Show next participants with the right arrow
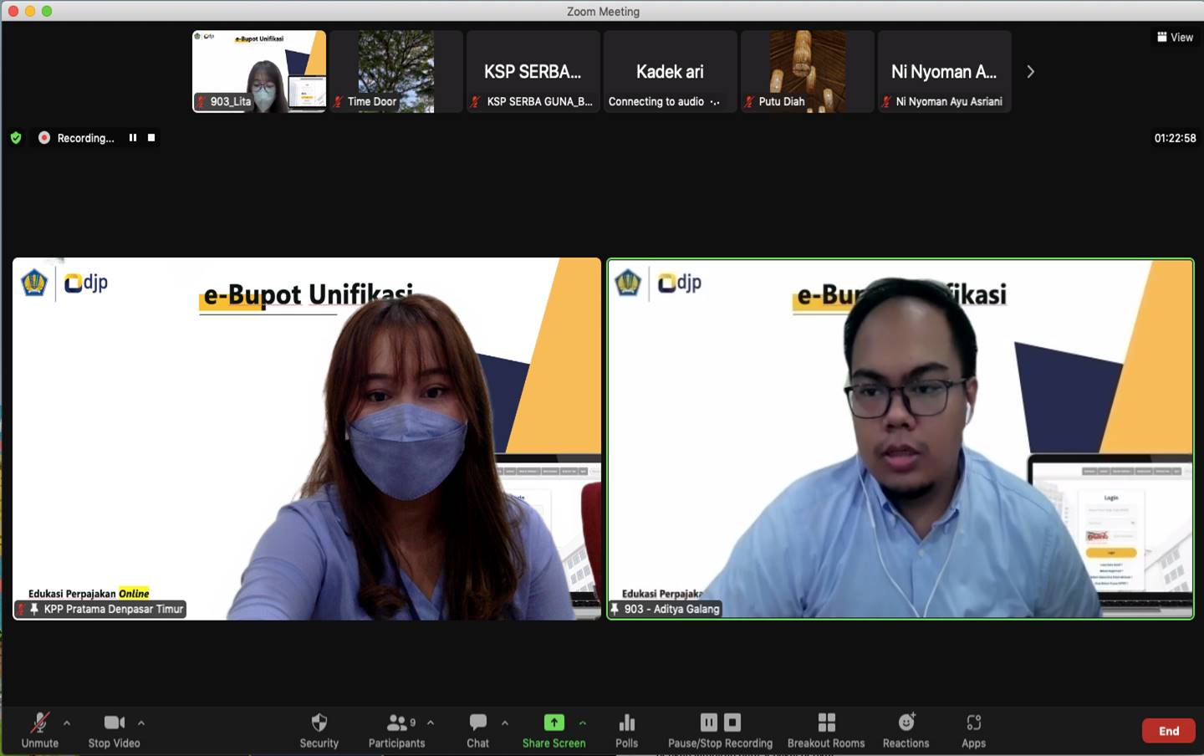1204x756 pixels. (1030, 72)
